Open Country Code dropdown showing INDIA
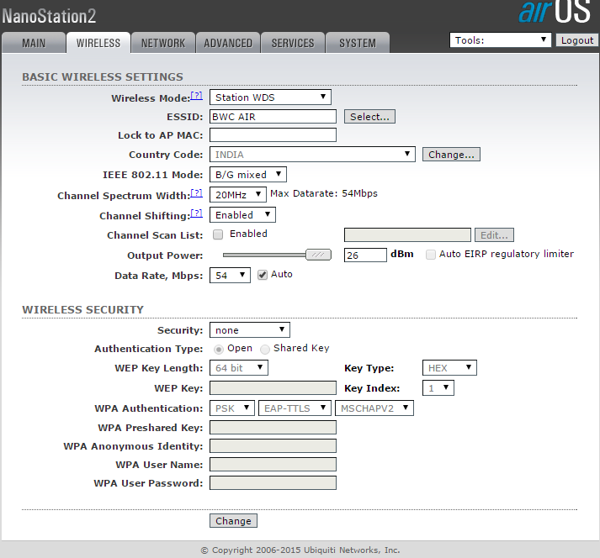Image resolution: width=600 pixels, height=558 pixels. click(x=312, y=155)
